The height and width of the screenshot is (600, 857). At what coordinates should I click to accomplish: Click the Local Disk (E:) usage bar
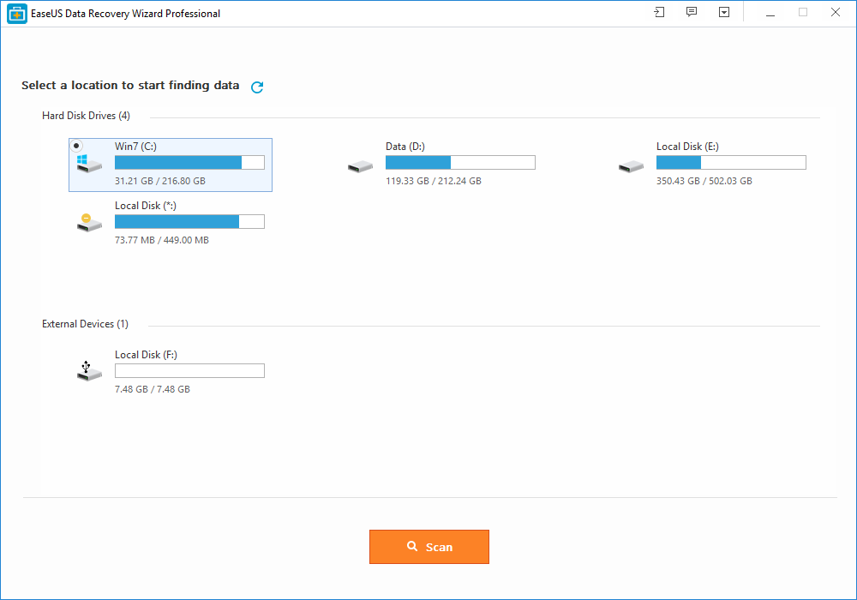tap(731, 162)
